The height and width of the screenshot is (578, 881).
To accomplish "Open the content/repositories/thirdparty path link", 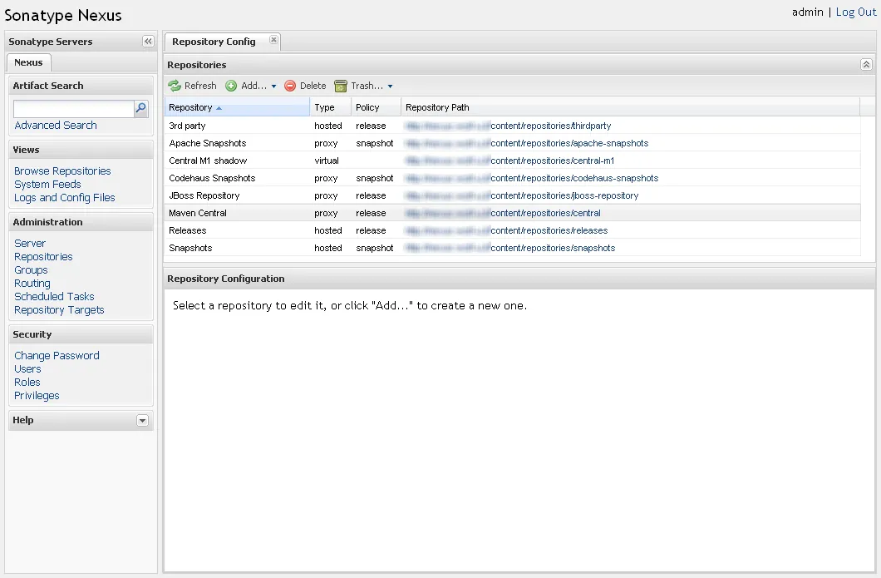I will (550, 126).
